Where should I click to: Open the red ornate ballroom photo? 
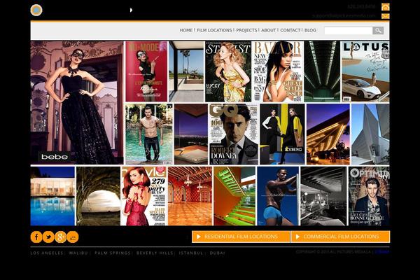pyautogui.click(x=190, y=196)
